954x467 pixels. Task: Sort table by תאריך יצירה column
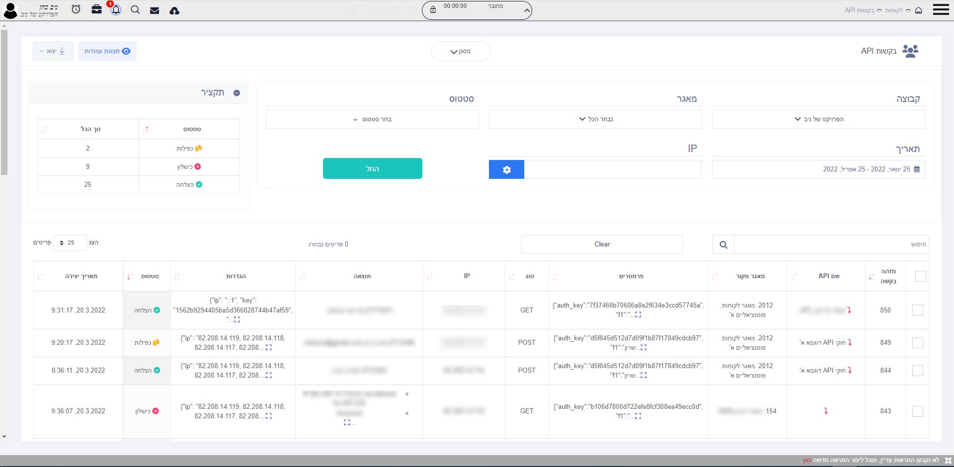[x=81, y=276]
